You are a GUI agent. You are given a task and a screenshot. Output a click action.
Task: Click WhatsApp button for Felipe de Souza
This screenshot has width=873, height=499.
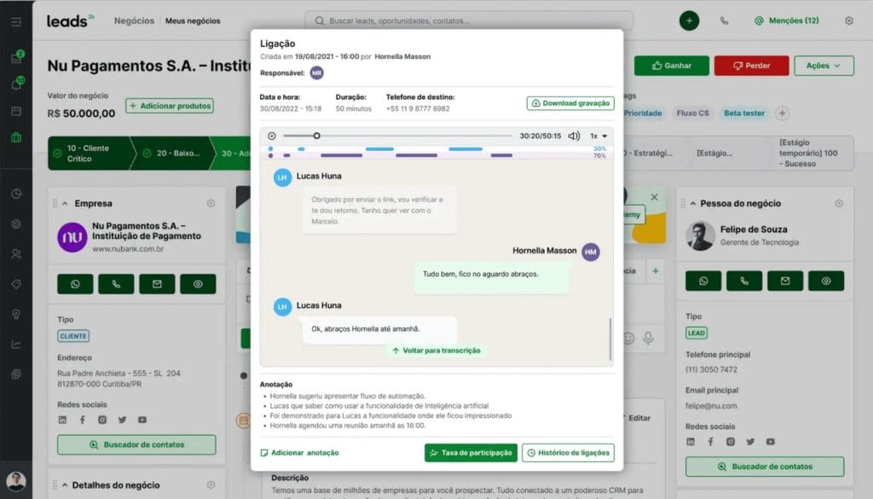pyautogui.click(x=703, y=281)
